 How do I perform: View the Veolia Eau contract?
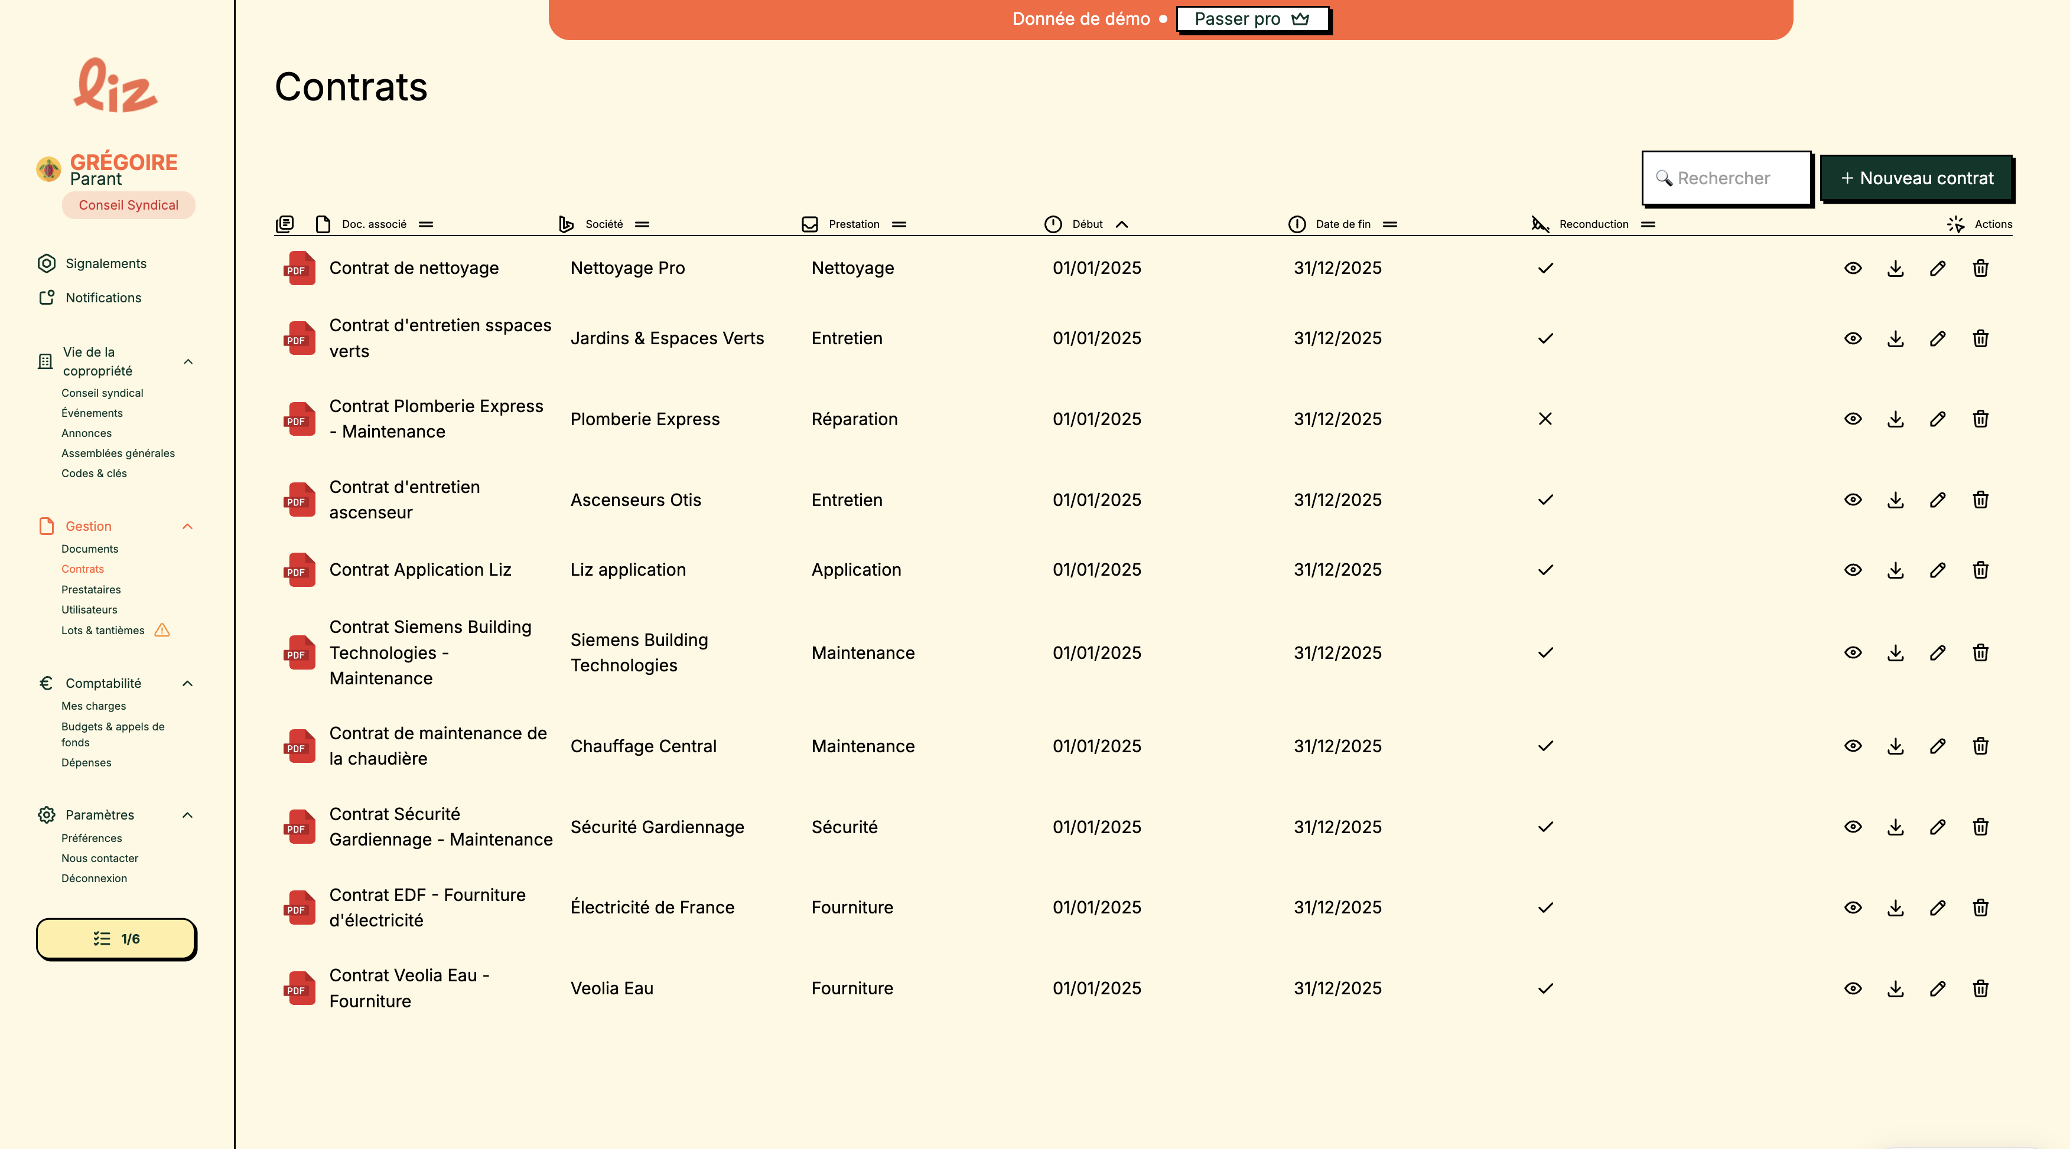click(1852, 988)
